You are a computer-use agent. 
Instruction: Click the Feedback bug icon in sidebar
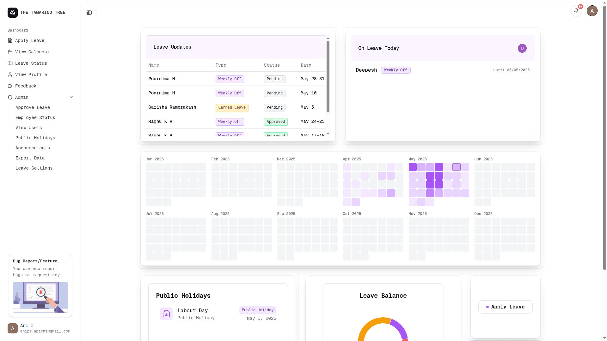(10, 86)
